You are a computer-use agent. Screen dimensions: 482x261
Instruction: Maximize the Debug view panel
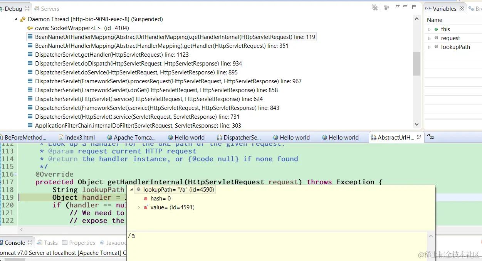point(414,7)
